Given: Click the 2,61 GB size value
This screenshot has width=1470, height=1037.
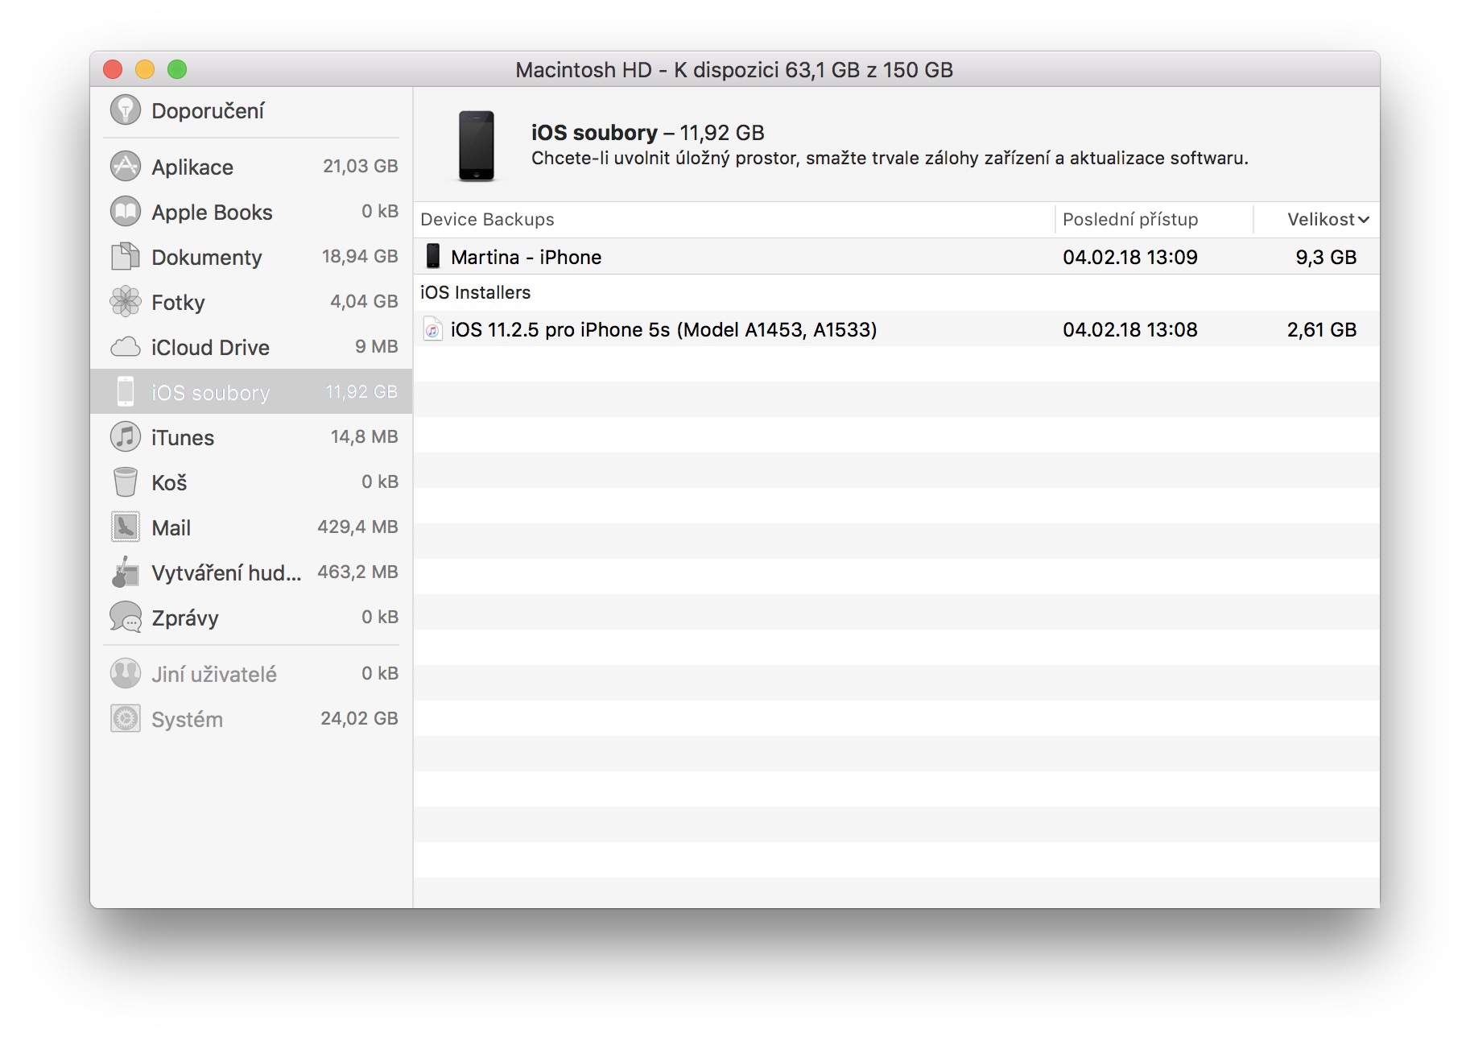Looking at the screenshot, I should 1322,329.
